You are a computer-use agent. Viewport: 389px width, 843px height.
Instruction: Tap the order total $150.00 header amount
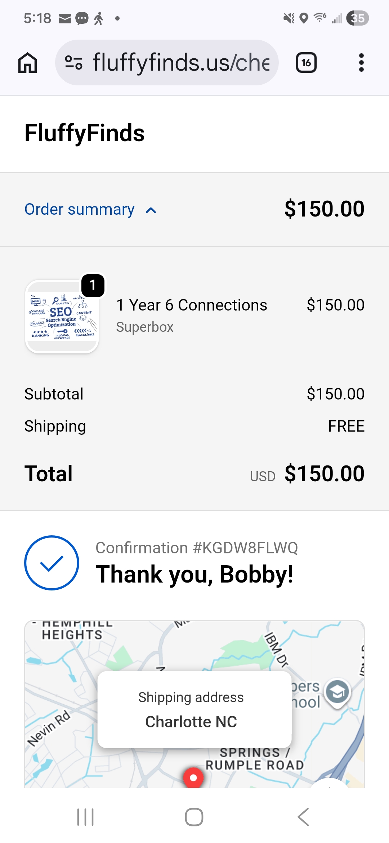(x=324, y=209)
